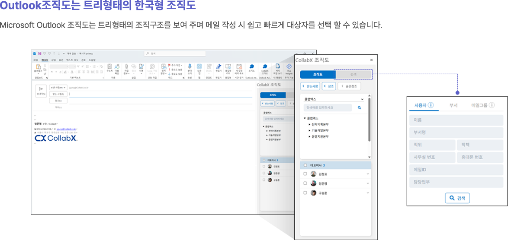Open the Viva Insights icon
This screenshot has height=240, width=508.
click(289, 66)
